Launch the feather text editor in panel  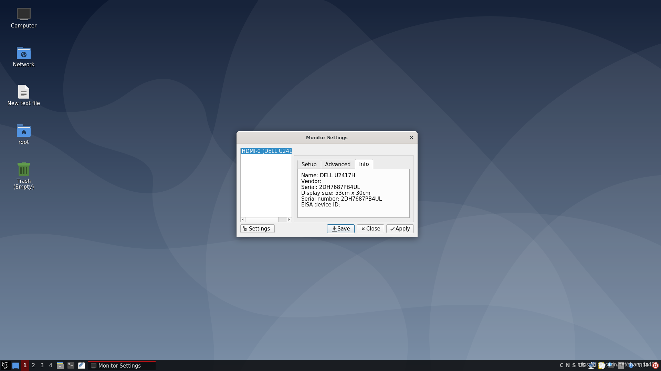pyautogui.click(x=82, y=366)
